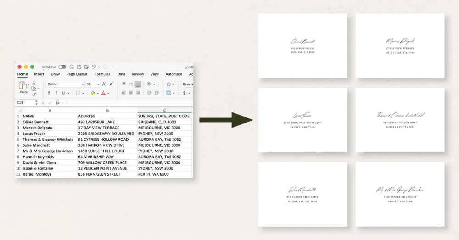Click the Increase Indent icon
This screenshot has width=459, height=240.
click(157, 93)
